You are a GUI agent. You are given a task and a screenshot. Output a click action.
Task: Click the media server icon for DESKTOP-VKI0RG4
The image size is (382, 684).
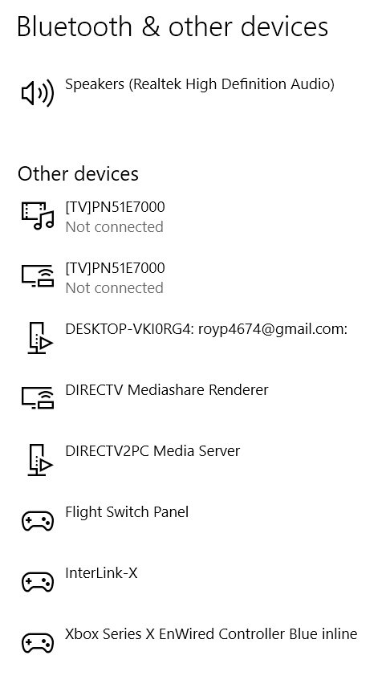coord(39,338)
